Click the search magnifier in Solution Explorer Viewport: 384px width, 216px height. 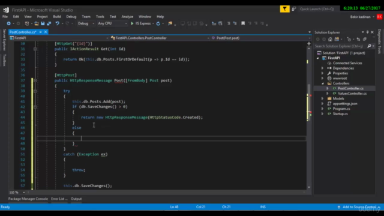(369, 46)
